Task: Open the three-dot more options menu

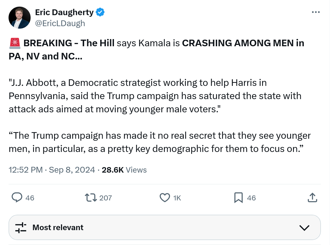Action: click(315, 12)
